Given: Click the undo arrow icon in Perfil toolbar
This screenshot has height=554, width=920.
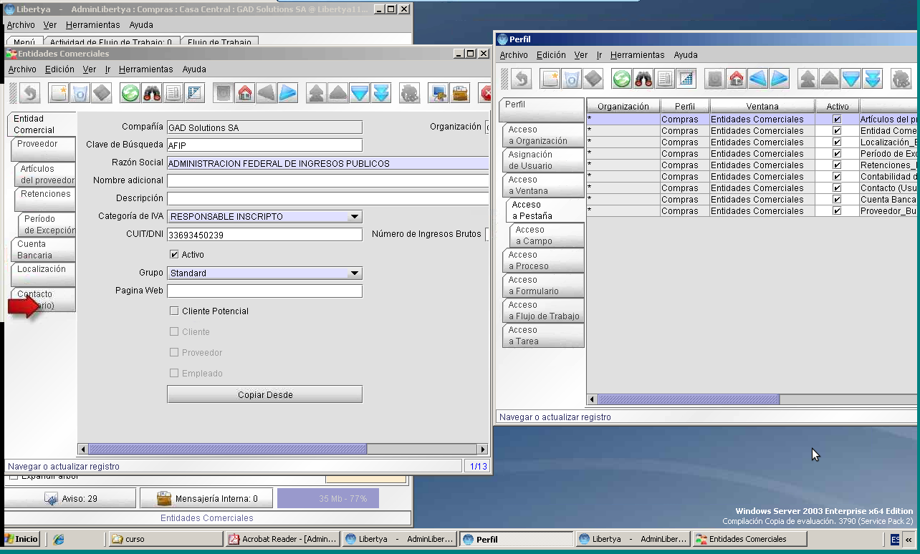Looking at the screenshot, I should (521, 79).
